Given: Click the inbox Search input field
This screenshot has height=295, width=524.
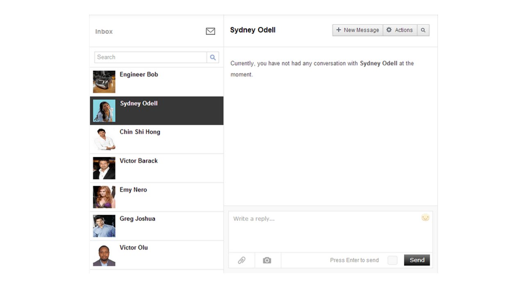Looking at the screenshot, I should coord(150,57).
